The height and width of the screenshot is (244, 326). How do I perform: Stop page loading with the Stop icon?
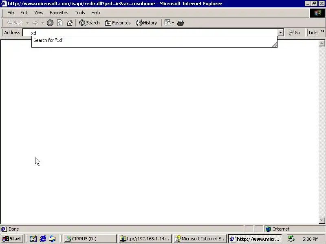pyautogui.click(x=50, y=23)
